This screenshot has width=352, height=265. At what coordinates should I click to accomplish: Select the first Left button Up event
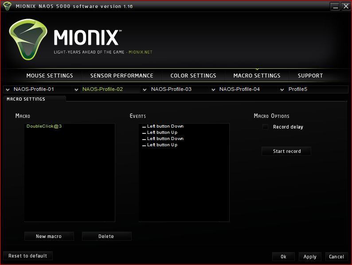(162, 132)
